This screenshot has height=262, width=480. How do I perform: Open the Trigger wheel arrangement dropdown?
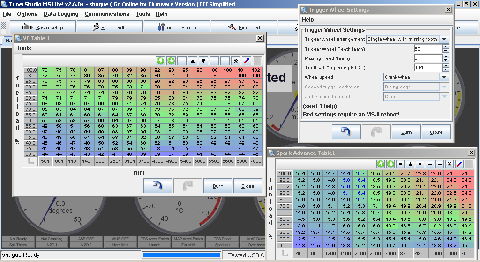(444, 39)
